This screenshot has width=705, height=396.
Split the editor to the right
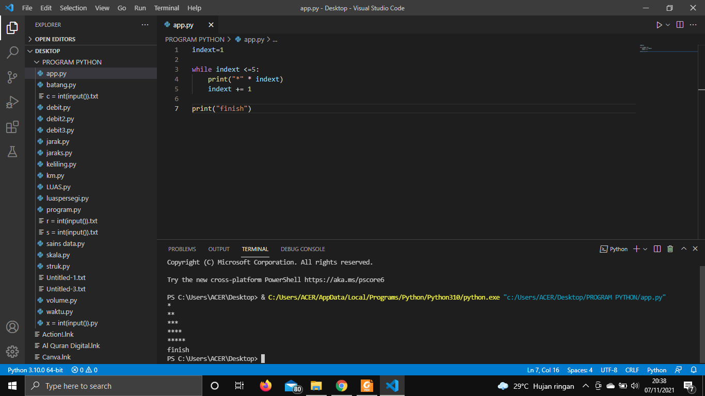(x=680, y=25)
